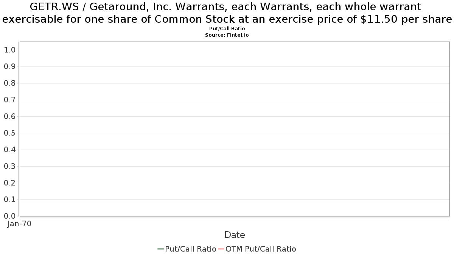Click the 0.0 y-axis tick label

(9, 216)
